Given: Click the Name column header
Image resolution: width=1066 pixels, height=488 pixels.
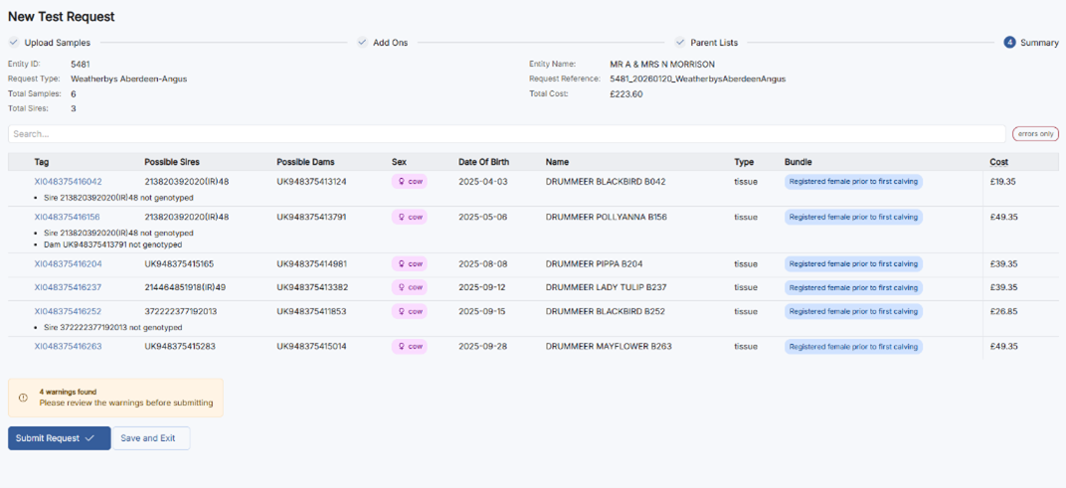Looking at the screenshot, I should (x=558, y=162).
